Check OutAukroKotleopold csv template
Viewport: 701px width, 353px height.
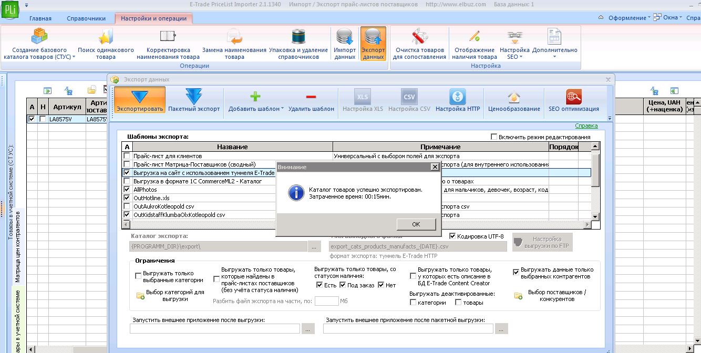pos(127,206)
